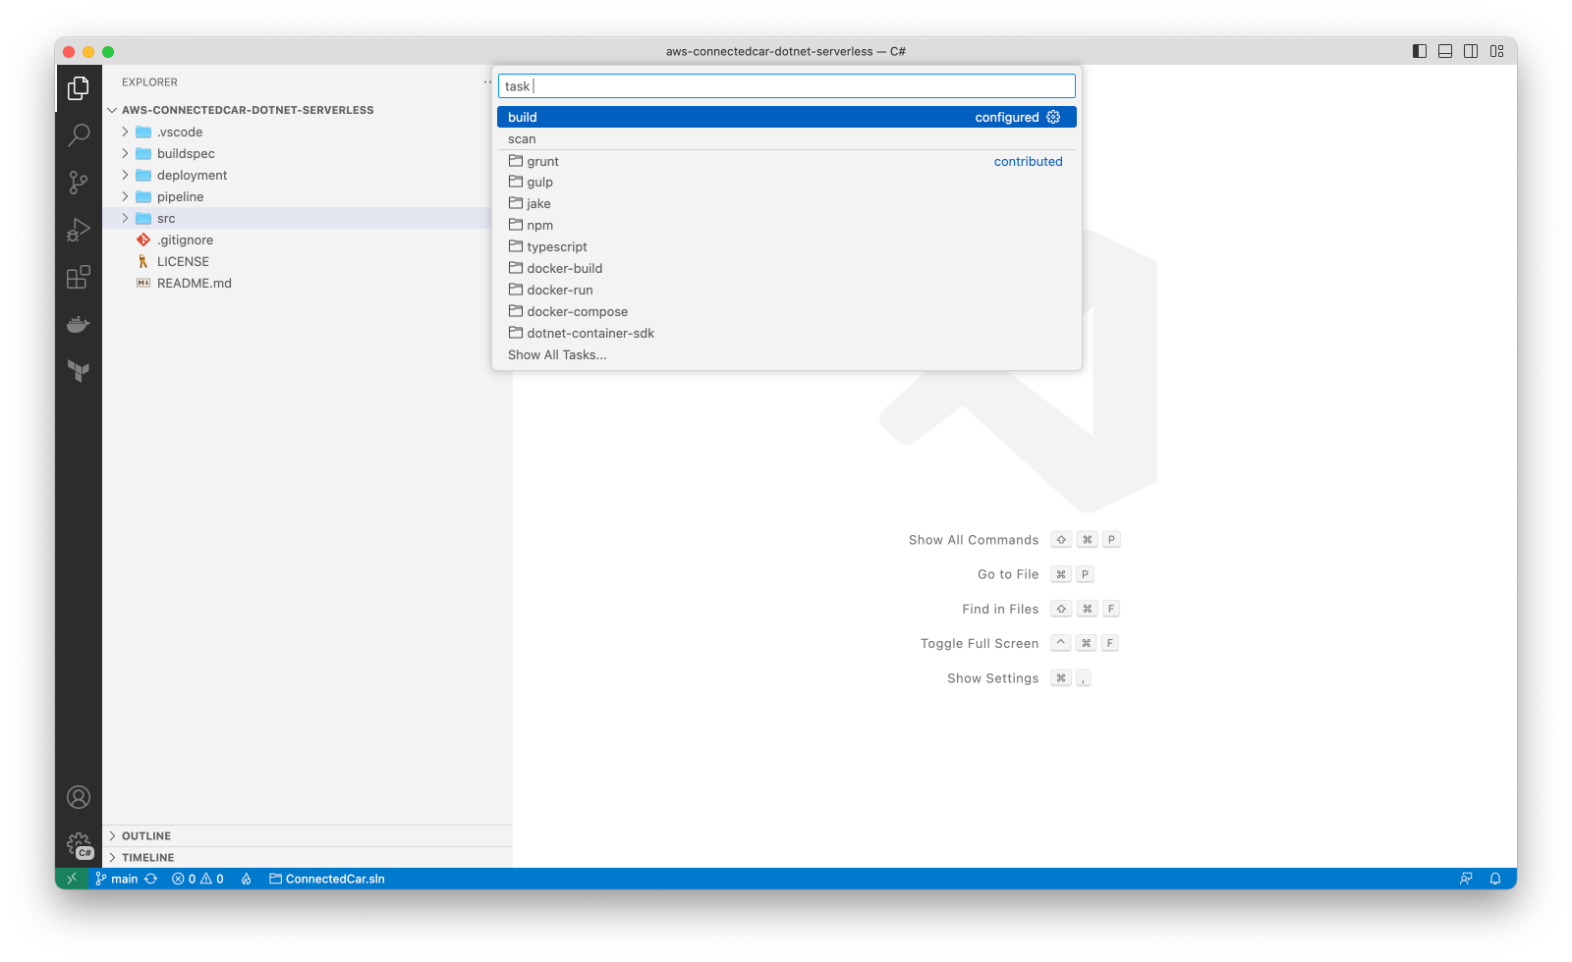1572x962 pixels.
Task: Open the Explorer view in activity bar
Action: pyautogui.click(x=79, y=88)
